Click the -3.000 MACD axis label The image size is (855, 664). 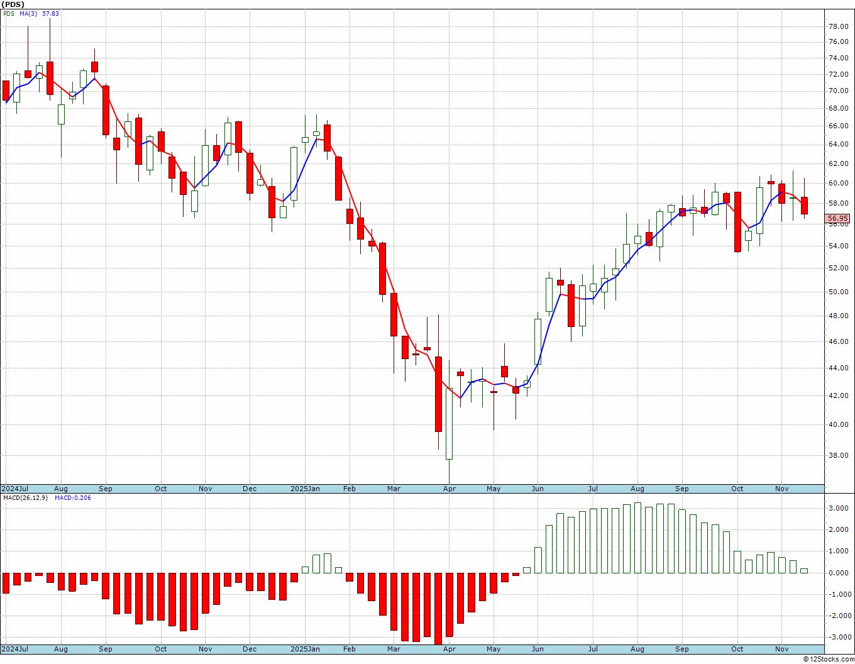click(x=839, y=638)
